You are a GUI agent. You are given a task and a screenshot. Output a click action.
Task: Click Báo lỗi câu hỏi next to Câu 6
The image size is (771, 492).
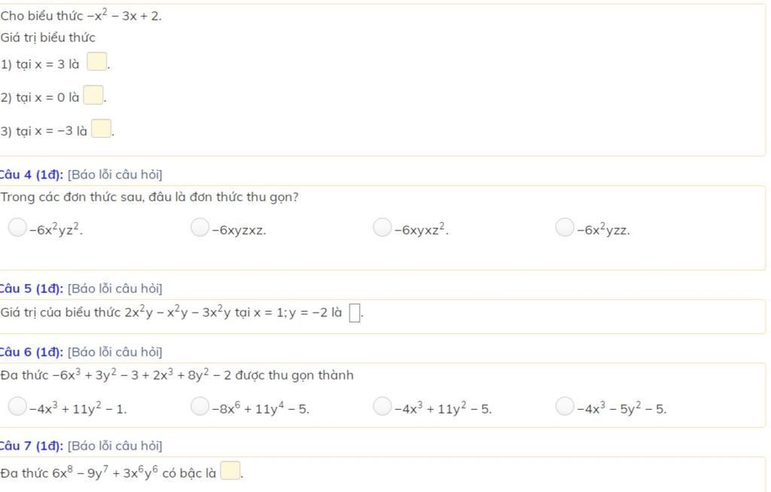click(115, 353)
